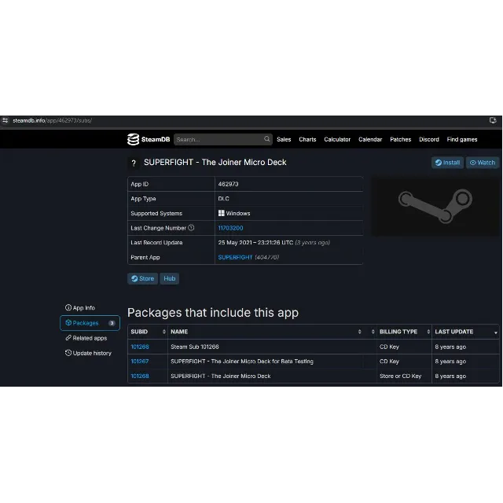Image resolution: width=503 pixels, height=503 pixels.
Task: Open the Update history tab
Action: 88,353
